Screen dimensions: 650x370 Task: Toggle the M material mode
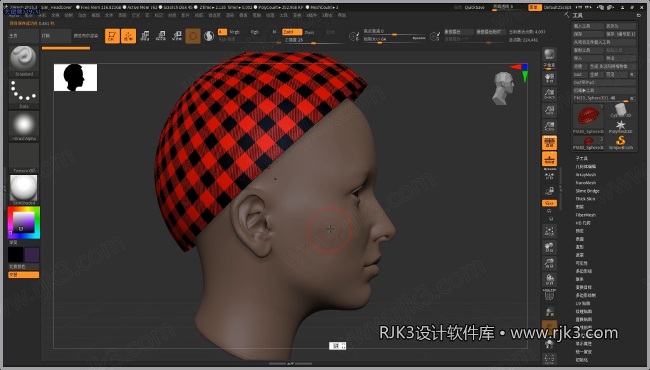274,32
